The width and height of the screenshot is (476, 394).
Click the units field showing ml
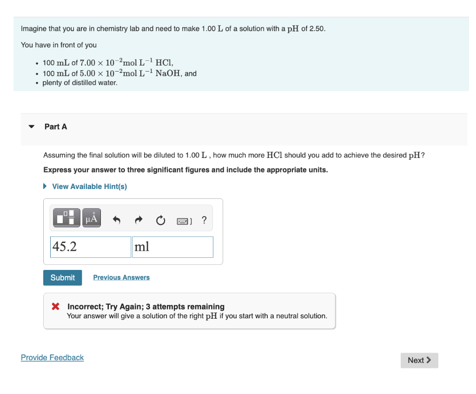[x=172, y=247]
